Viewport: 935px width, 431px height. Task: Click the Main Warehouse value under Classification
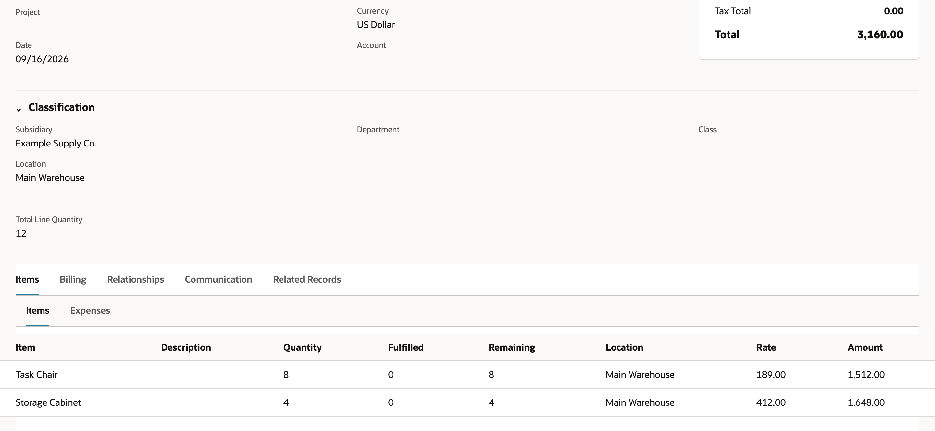point(50,178)
